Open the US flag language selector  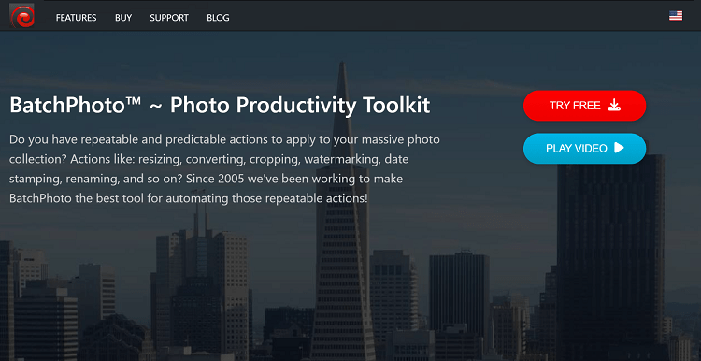(676, 16)
